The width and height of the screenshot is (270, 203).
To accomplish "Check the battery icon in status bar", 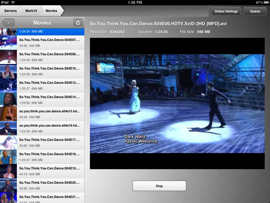I will (x=266, y=2).
